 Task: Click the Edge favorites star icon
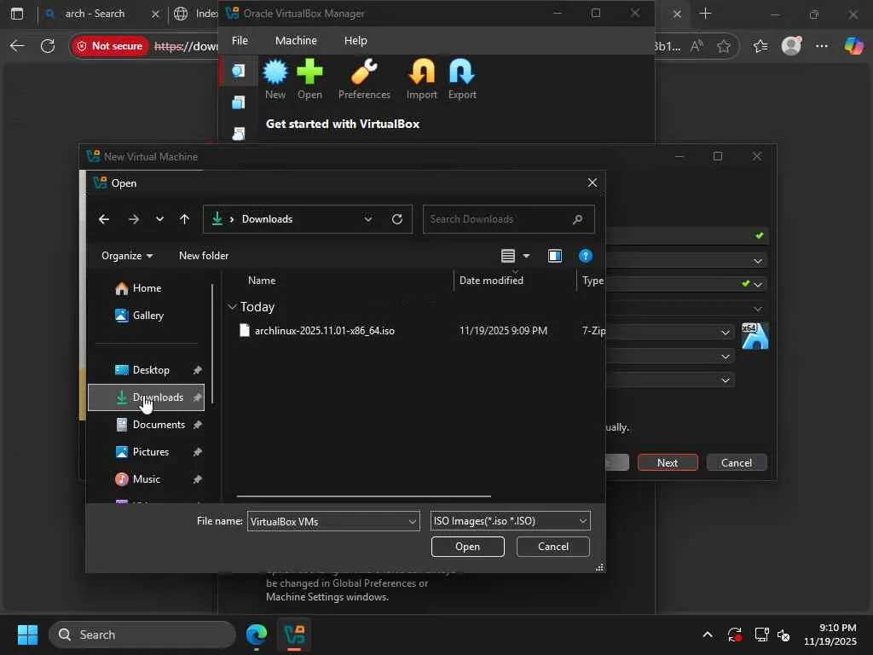[723, 46]
